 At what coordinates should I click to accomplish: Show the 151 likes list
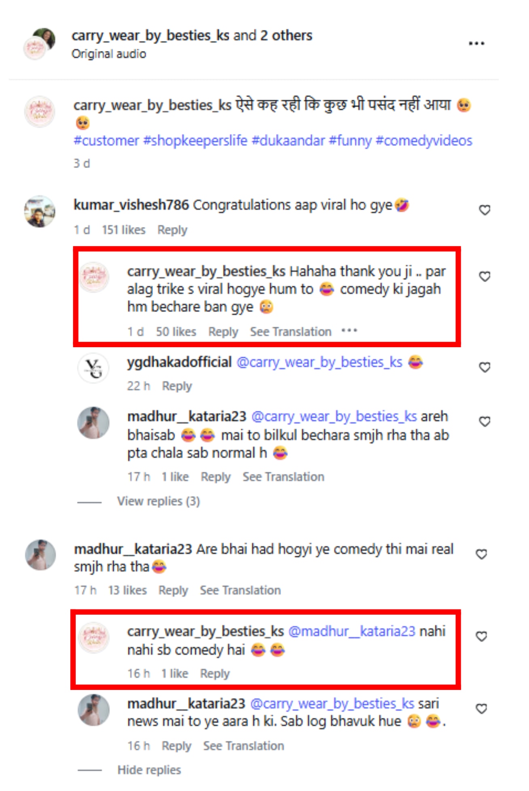[x=123, y=230]
